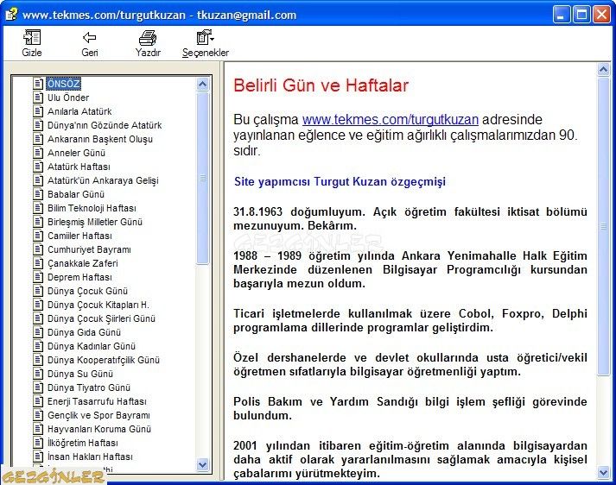The image size is (616, 485).
Task: Click page icon beside Çanakkale Zaferi
Action: [38, 263]
